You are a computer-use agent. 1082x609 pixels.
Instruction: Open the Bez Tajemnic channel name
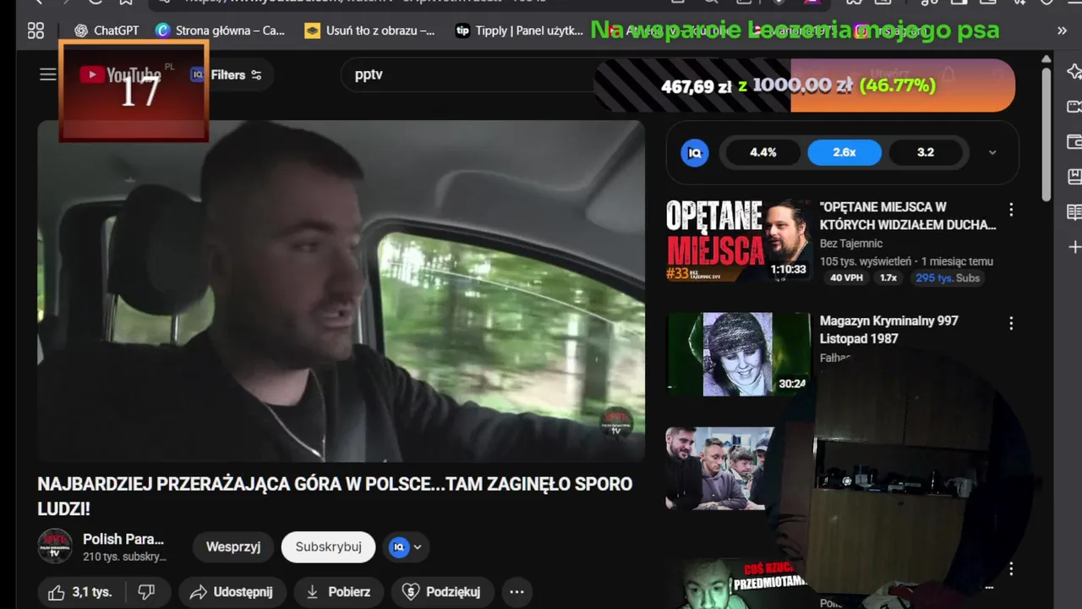pyautogui.click(x=851, y=244)
